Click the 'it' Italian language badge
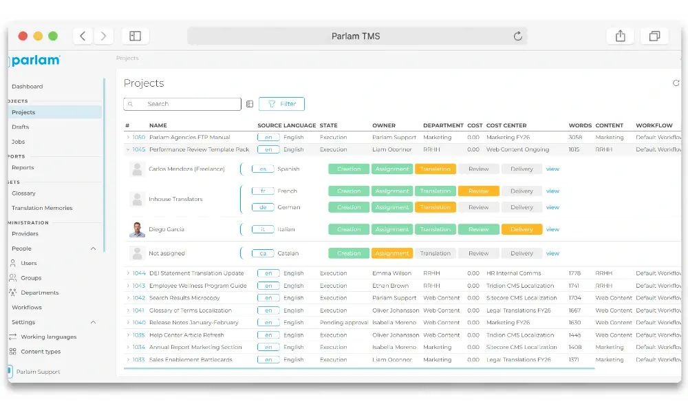This screenshot has height=413, width=688. pyautogui.click(x=263, y=229)
